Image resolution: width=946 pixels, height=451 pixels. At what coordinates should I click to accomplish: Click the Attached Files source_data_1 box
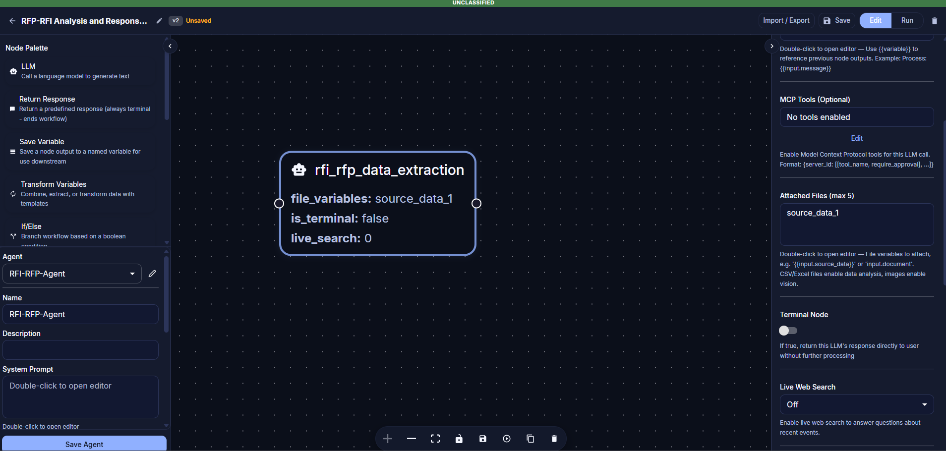coord(857,225)
